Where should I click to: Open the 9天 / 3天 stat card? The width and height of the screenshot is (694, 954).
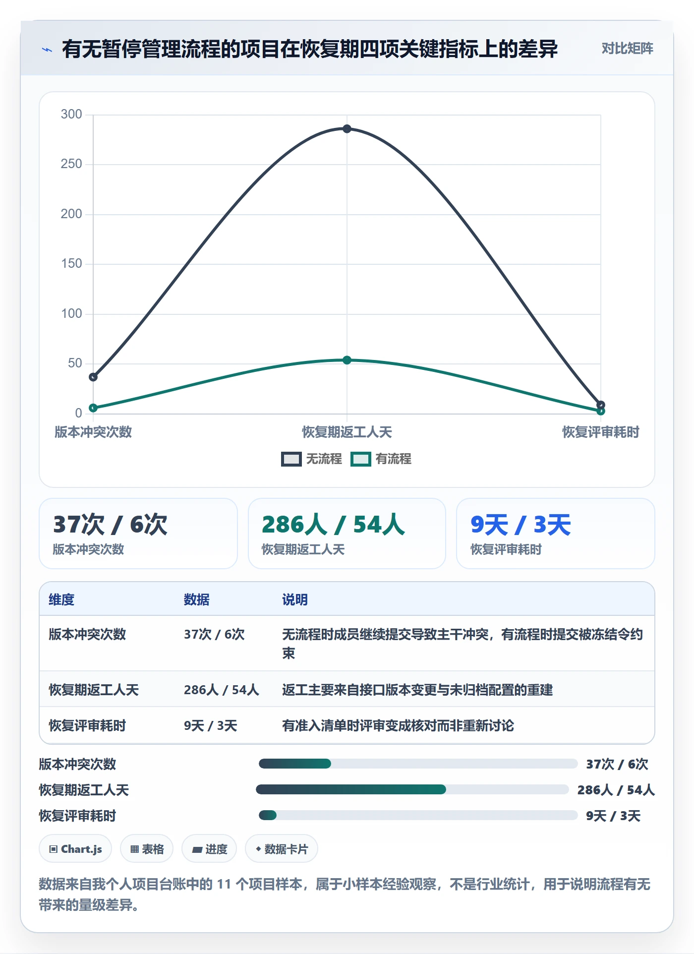[x=556, y=534]
